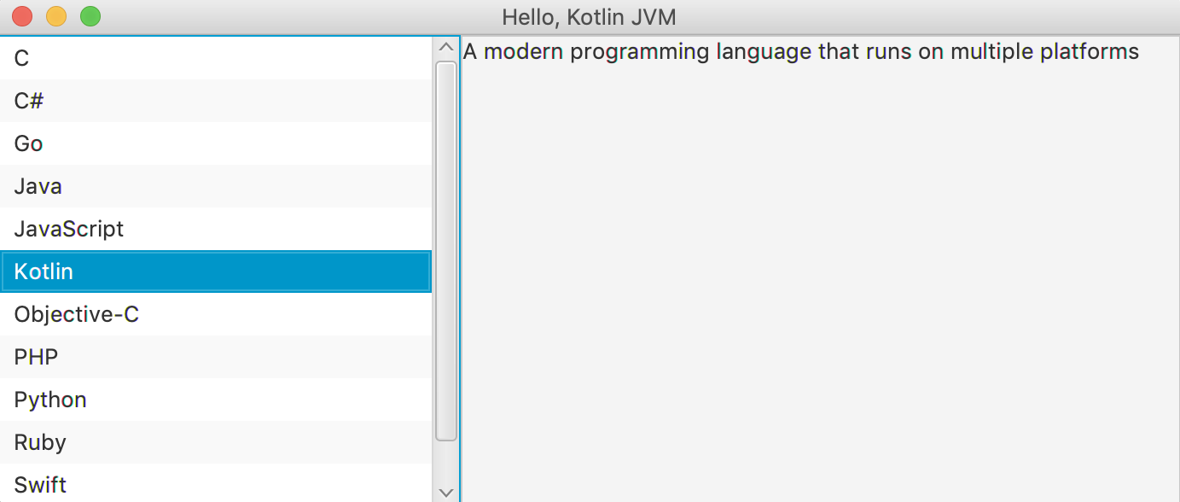Image resolution: width=1180 pixels, height=502 pixels.
Task: Click the list's vertical scrollbar thumb
Action: pos(446,251)
